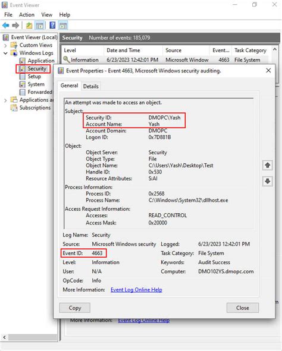The image size is (282, 351).
Task: Sort by the Event ID column header
Action: [221, 50]
